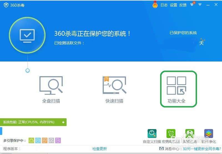Screen dimensions: 222x154
Task: Open link 如何一键更新全网杀毒?
Action: coord(202,149)
